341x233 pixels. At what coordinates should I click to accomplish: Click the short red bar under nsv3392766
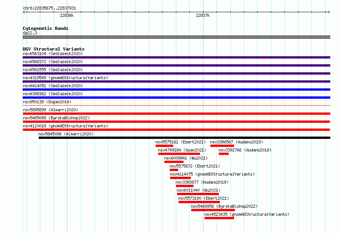coord(223,154)
